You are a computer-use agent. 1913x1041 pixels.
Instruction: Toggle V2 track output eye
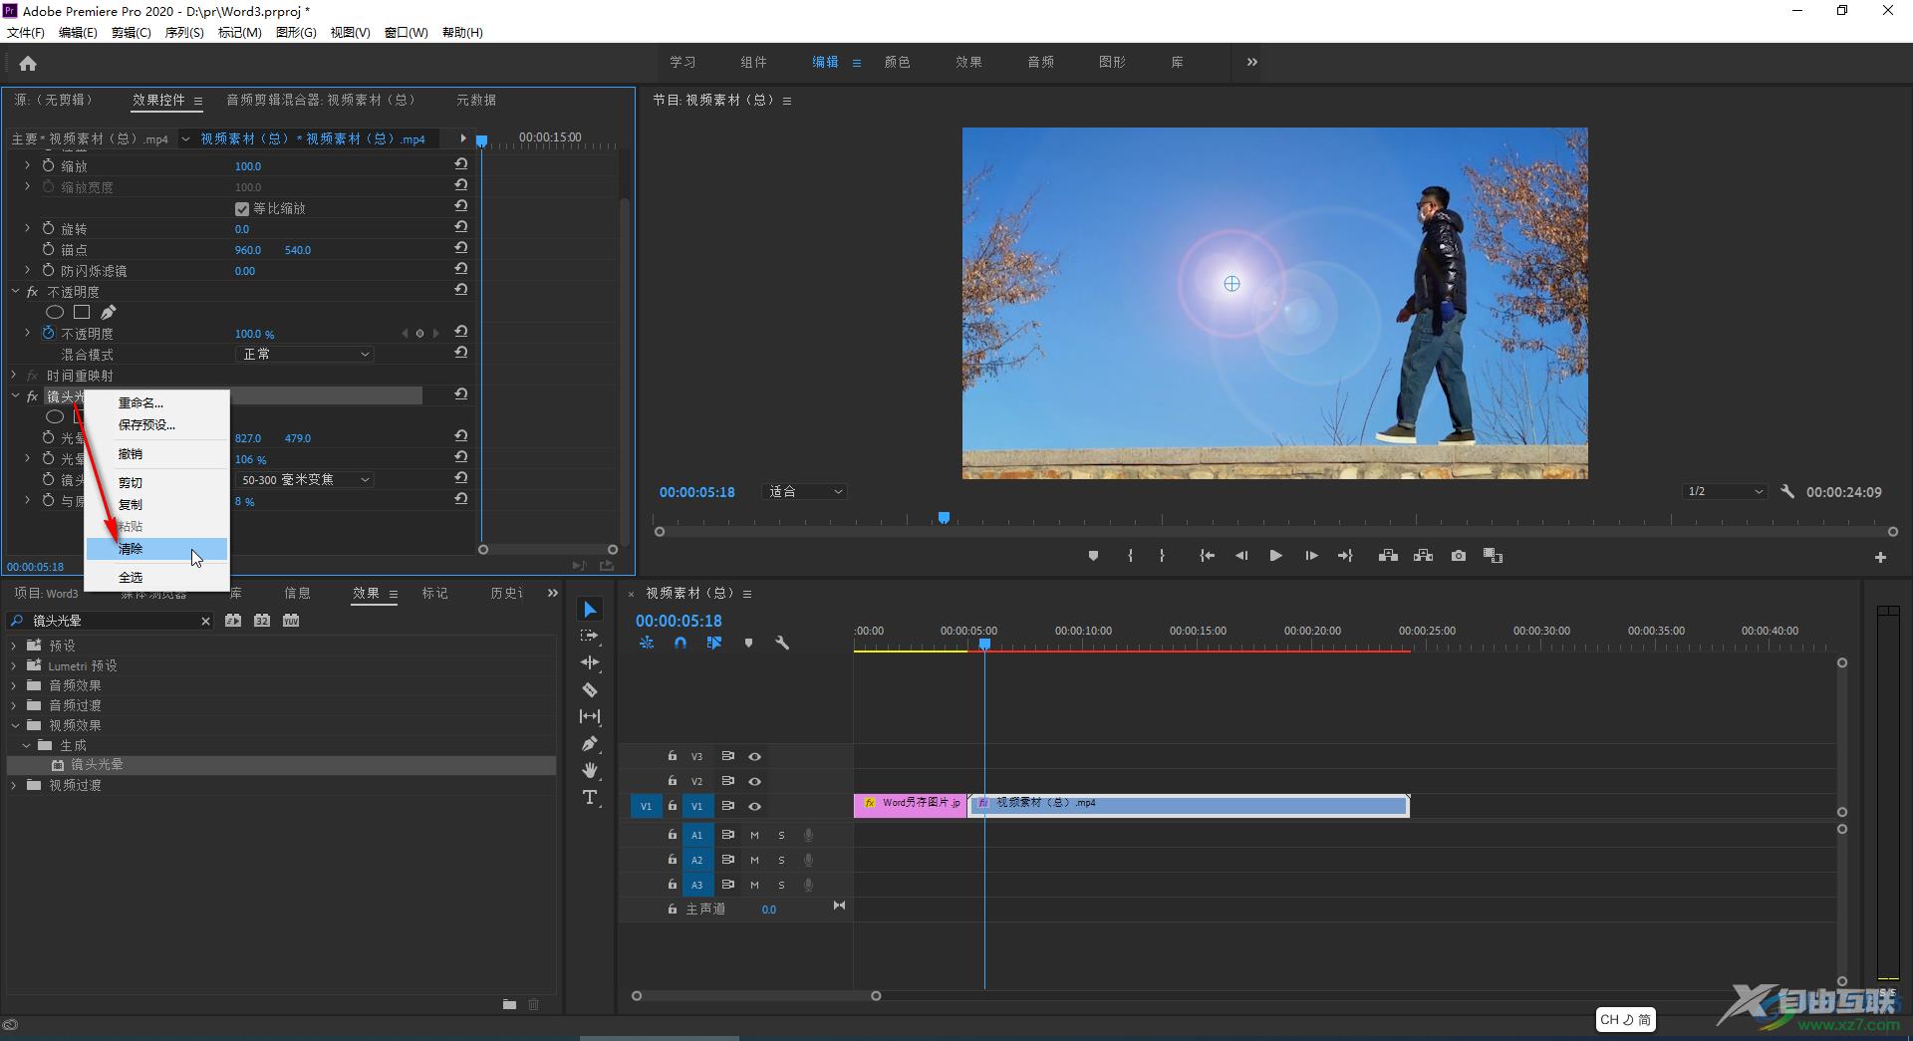[754, 781]
